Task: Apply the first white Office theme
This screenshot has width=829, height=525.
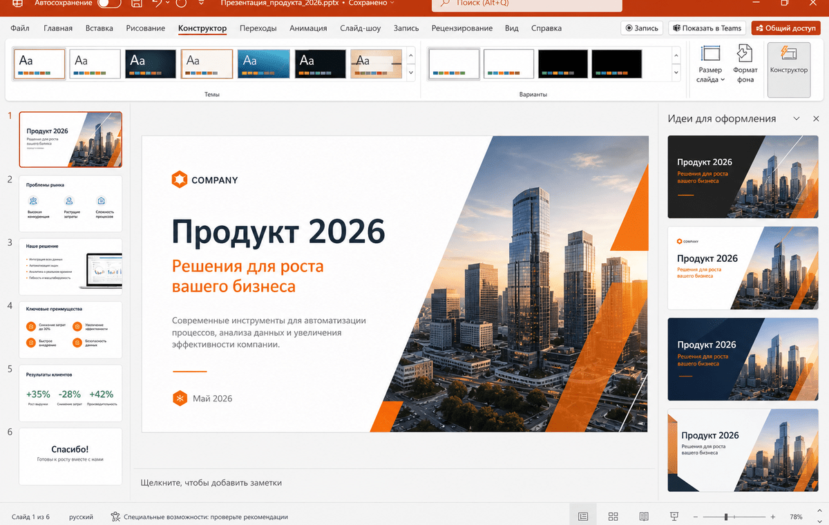Action: coord(39,64)
